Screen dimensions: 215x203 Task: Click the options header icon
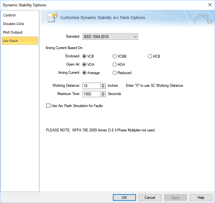click(52, 17)
